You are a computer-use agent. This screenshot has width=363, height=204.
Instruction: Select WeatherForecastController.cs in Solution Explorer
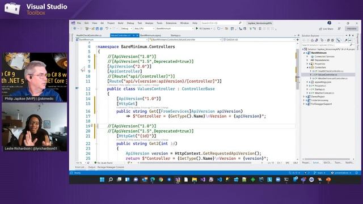click(x=332, y=78)
